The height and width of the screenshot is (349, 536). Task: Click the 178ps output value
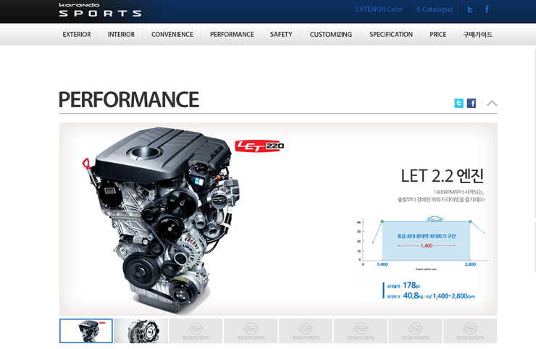point(411,285)
